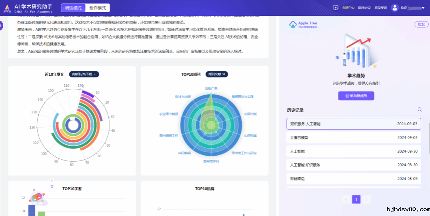Open 高被引/高下载 dropdown

[x=84, y=74]
